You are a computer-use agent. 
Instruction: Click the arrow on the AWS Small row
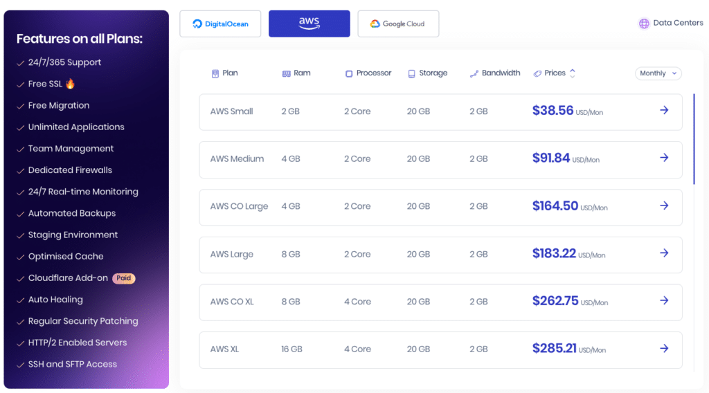pyautogui.click(x=664, y=110)
